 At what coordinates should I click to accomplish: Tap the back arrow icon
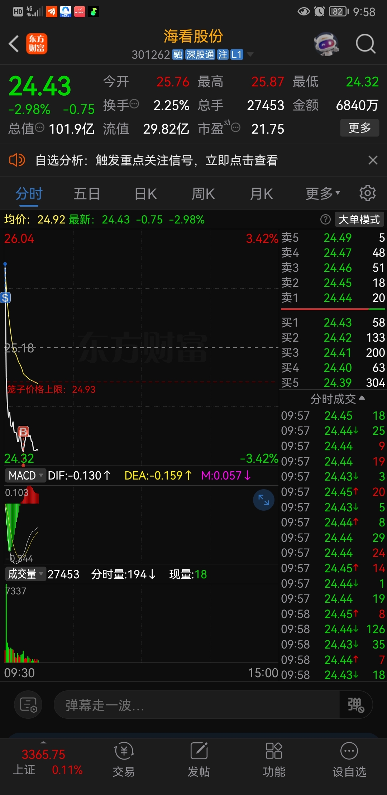(x=14, y=44)
